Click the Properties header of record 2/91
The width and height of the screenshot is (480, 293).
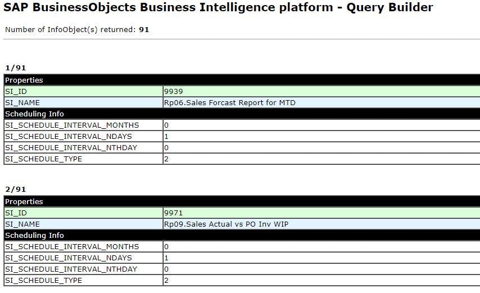24,202
